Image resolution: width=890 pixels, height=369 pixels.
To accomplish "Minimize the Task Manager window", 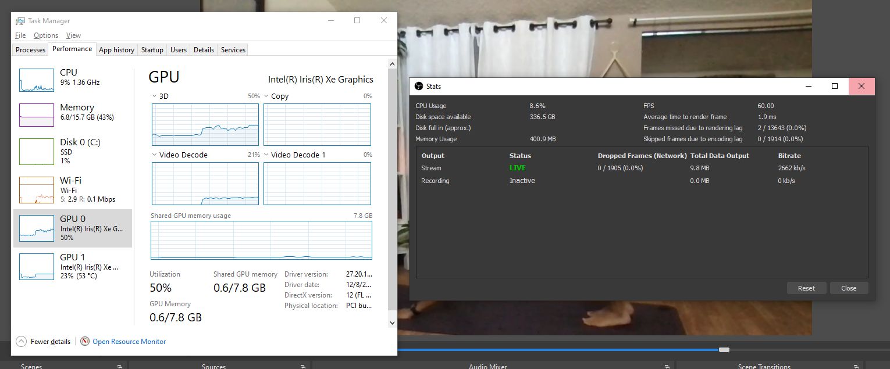I will point(330,20).
